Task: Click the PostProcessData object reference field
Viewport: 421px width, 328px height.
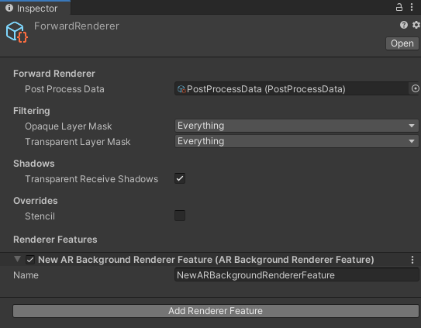Action: (x=292, y=88)
